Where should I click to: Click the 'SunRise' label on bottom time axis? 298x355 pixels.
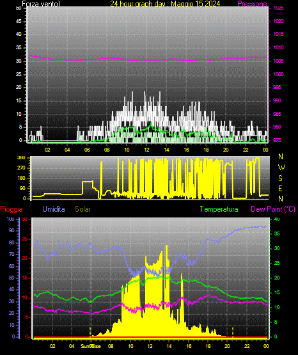91,346
